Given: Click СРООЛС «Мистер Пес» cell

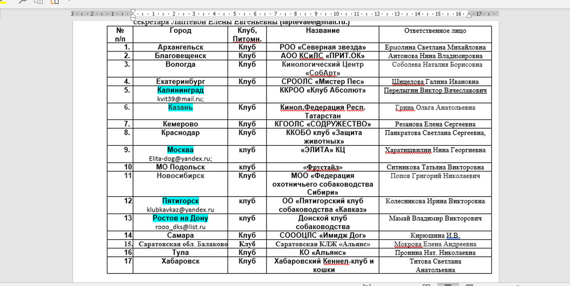Looking at the screenshot, I should 323,82.
